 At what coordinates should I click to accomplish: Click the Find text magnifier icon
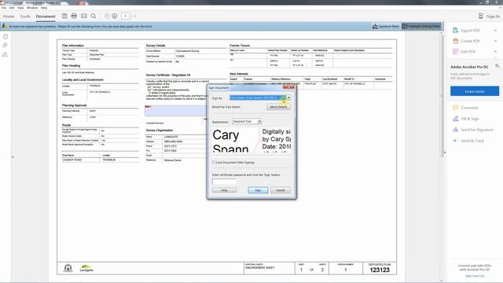click(94, 16)
